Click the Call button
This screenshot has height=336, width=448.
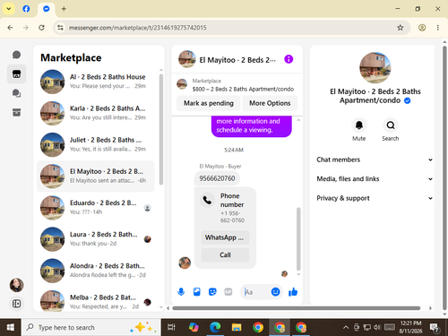(x=225, y=254)
